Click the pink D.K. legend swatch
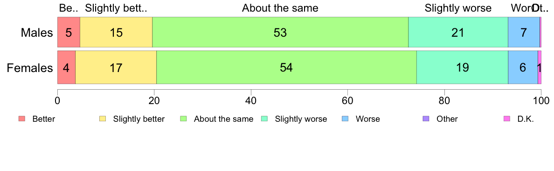554x171 pixels. coord(506,119)
